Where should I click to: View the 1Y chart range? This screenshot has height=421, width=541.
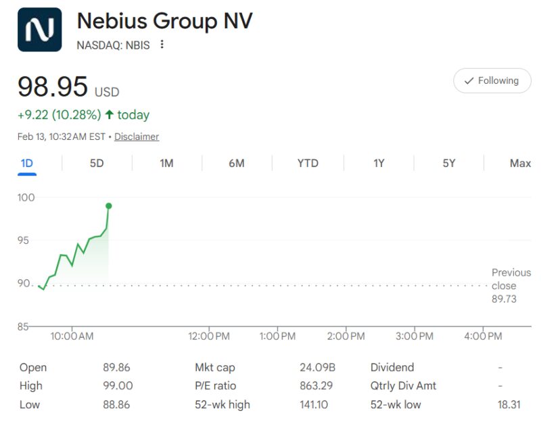[x=379, y=164]
